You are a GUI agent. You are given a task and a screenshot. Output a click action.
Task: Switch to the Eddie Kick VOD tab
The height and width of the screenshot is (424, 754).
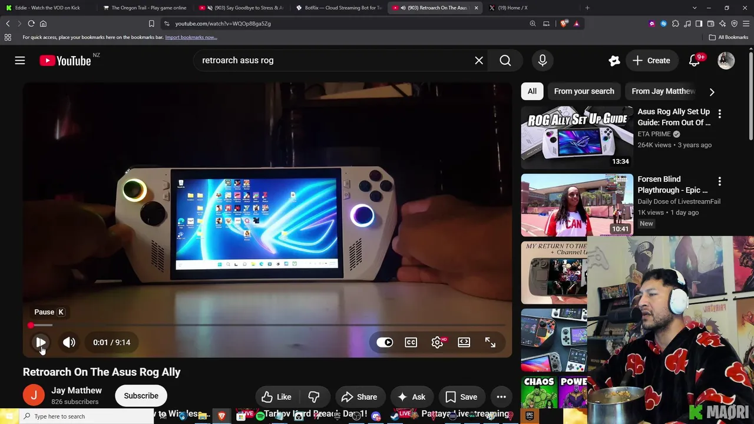[x=48, y=8]
